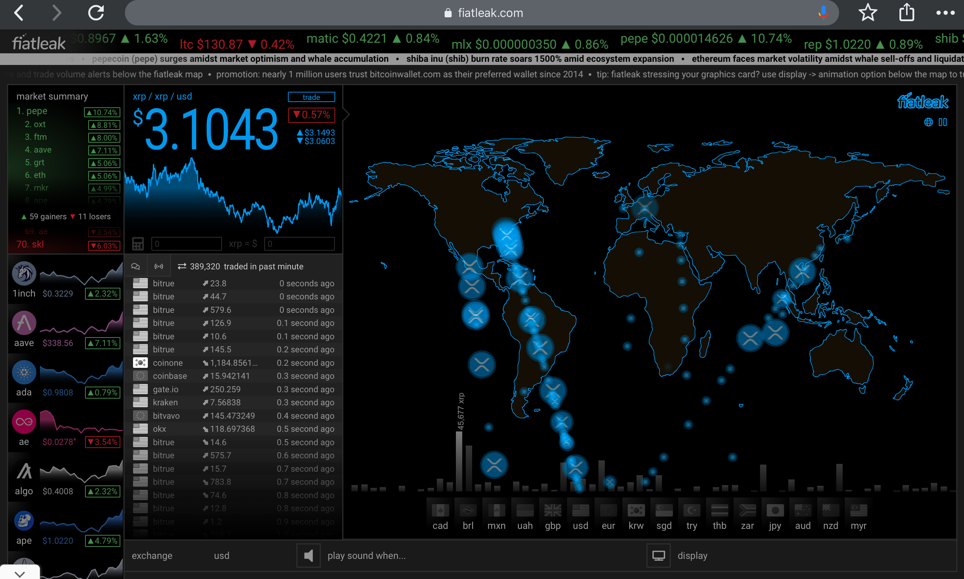Select the ape coin icon
The width and height of the screenshot is (964, 579).
point(24,520)
